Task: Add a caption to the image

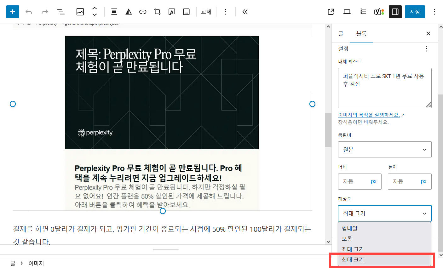Action: coord(186,12)
